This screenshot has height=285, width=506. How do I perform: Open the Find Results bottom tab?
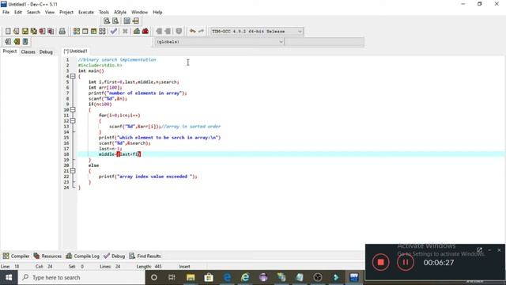[x=145, y=256]
